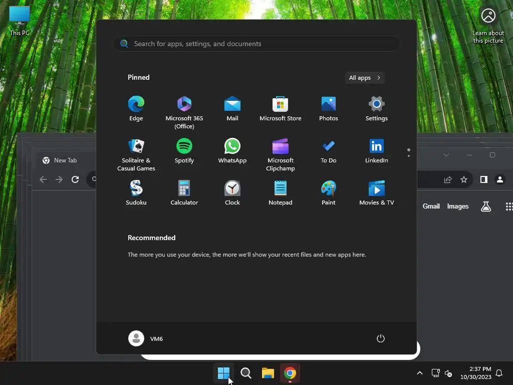The height and width of the screenshot is (385, 513).
Task: Open taskbar Search magnifier
Action: tap(245, 373)
